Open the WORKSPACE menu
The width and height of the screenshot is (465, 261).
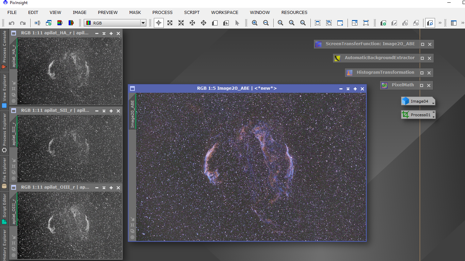pos(225,12)
